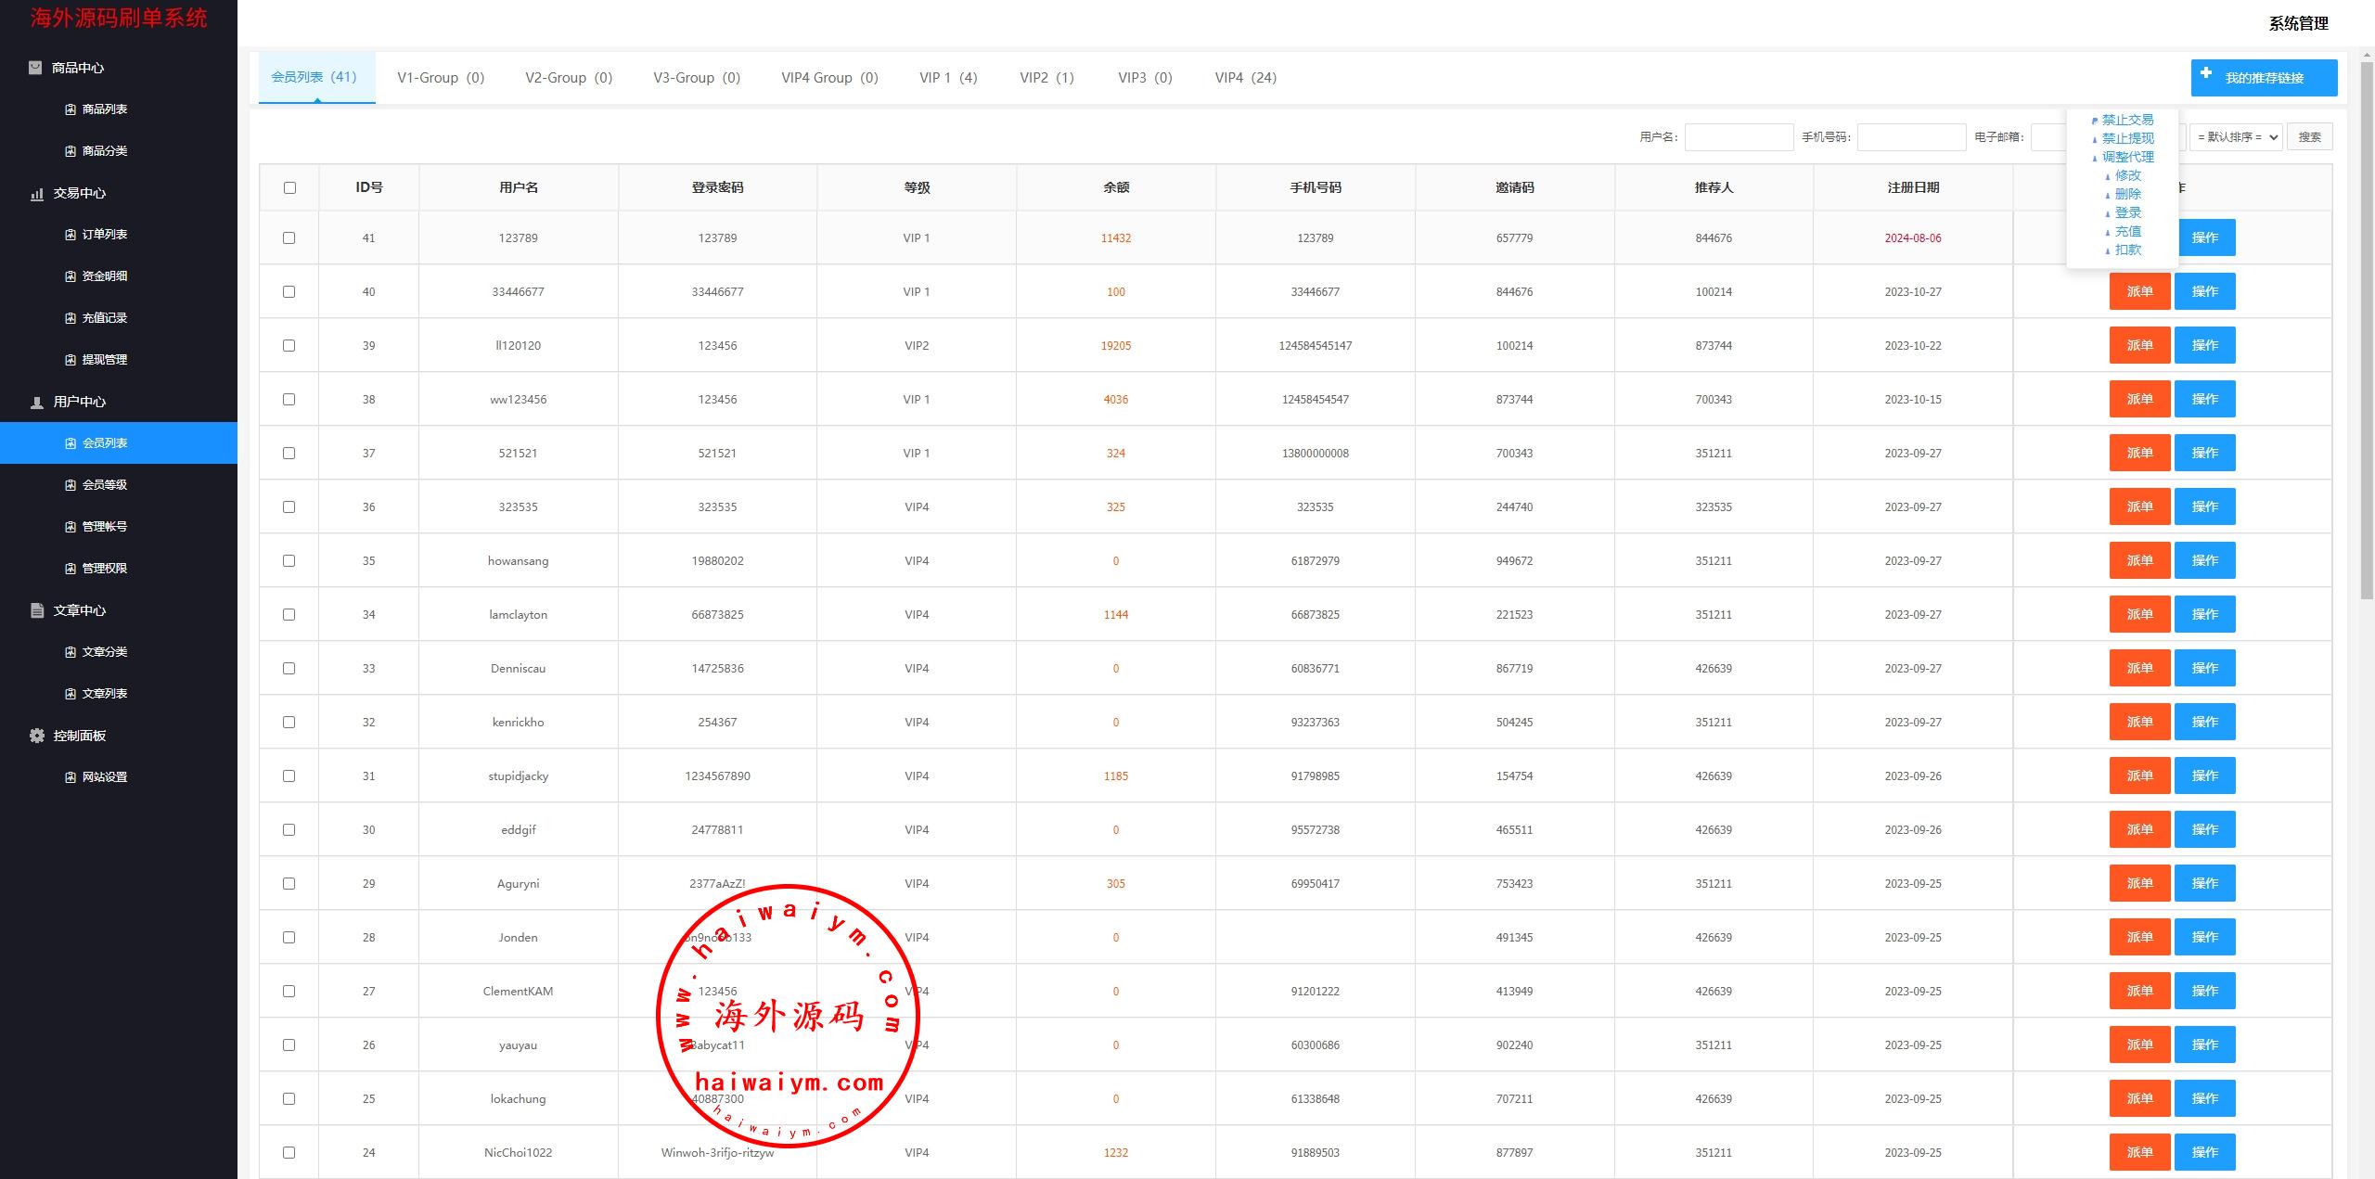
Task: Click the icon beside 订单列表
Action: 71,235
